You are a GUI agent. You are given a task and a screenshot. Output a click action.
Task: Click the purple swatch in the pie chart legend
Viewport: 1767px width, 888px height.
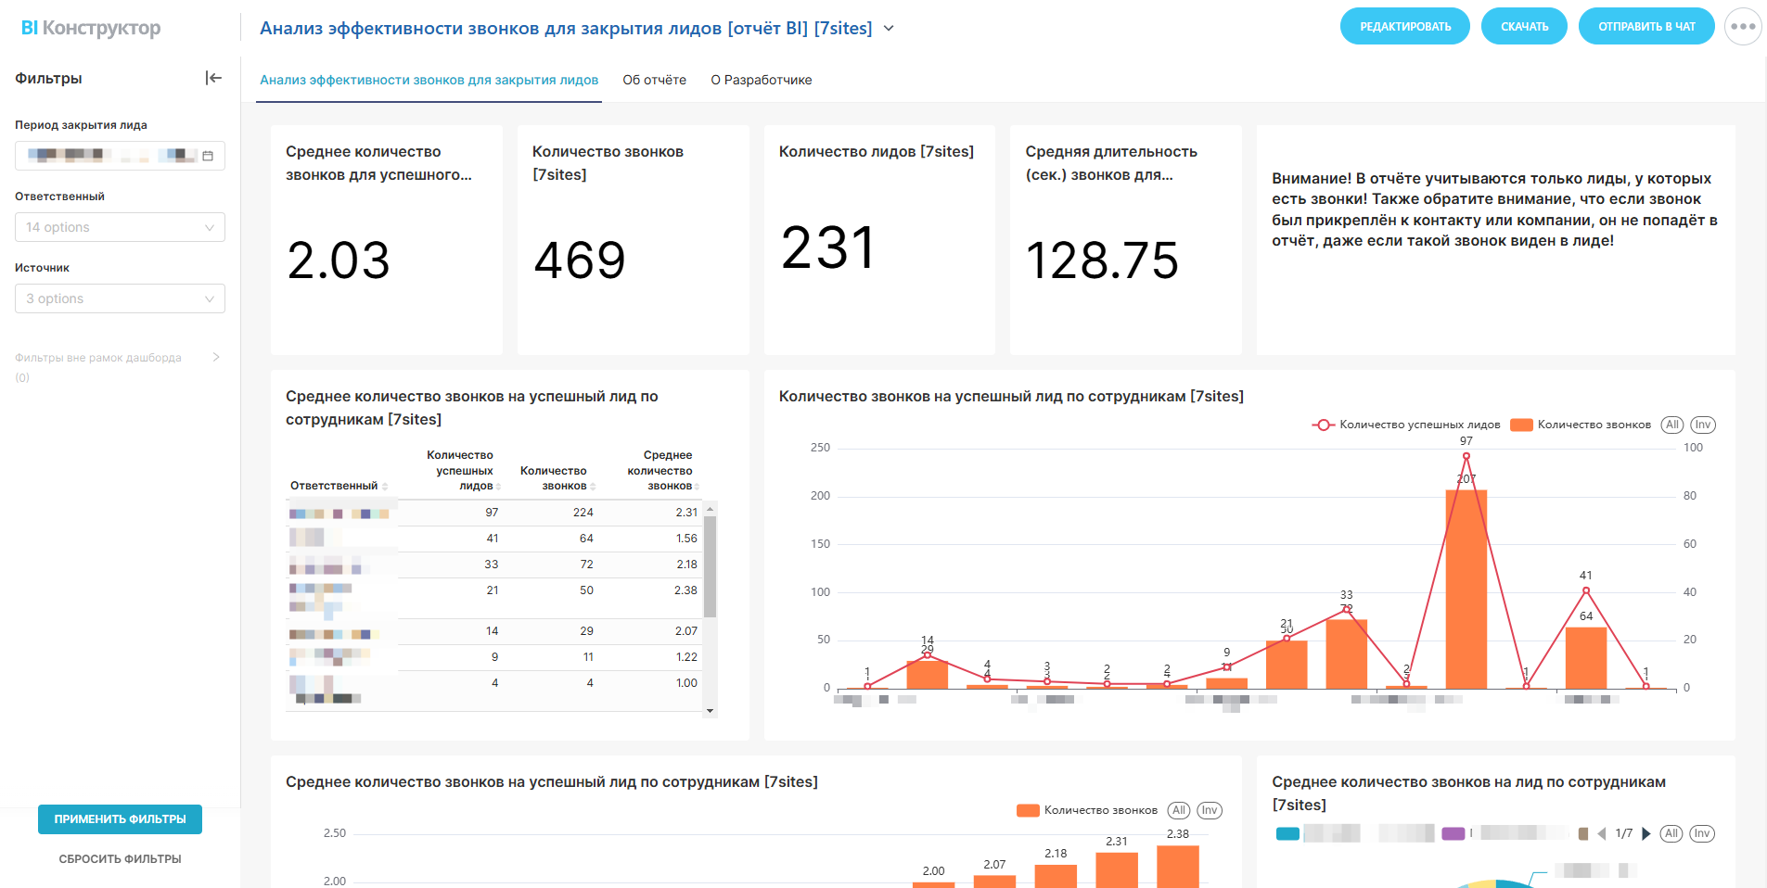(x=1453, y=833)
